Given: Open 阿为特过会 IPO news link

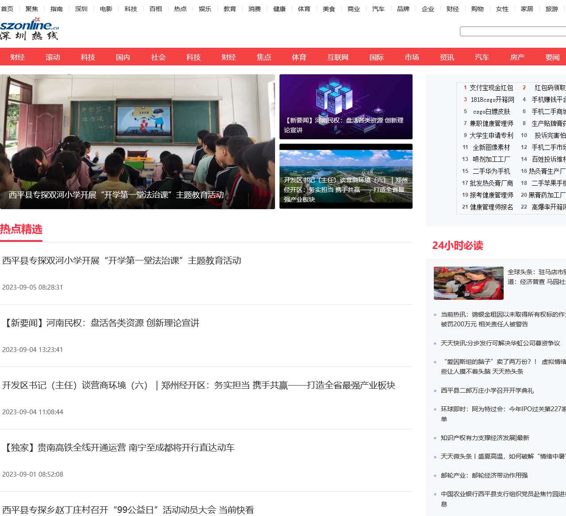Looking at the screenshot, I should click(503, 414).
